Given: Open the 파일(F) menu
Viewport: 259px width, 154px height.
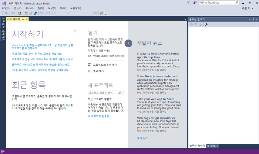Looking at the screenshot, I should (6, 8).
